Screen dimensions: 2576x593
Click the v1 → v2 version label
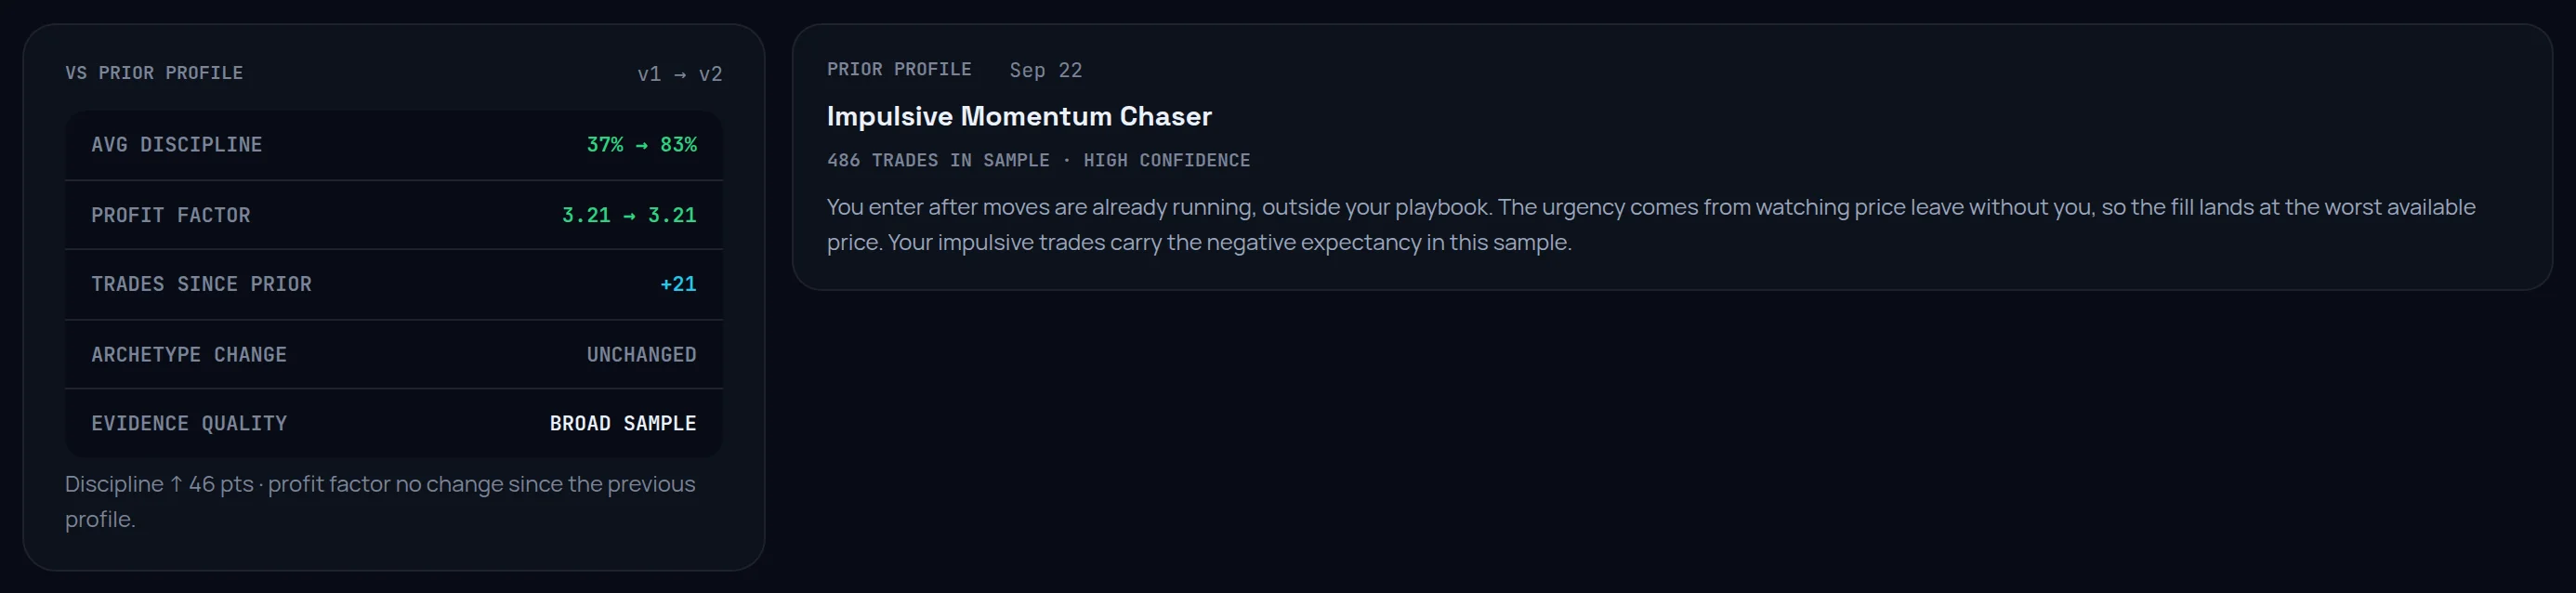679,74
